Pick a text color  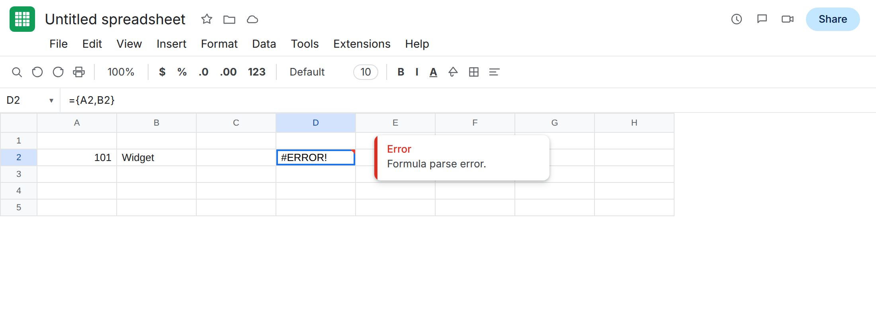pyautogui.click(x=433, y=72)
